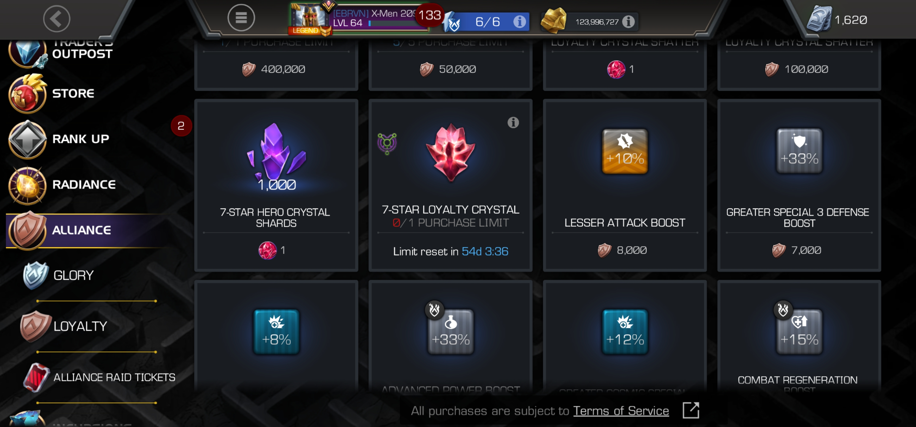Image resolution: width=916 pixels, height=427 pixels.
Task: Open info for 7-Star Loyalty Crystal
Action: 513,123
